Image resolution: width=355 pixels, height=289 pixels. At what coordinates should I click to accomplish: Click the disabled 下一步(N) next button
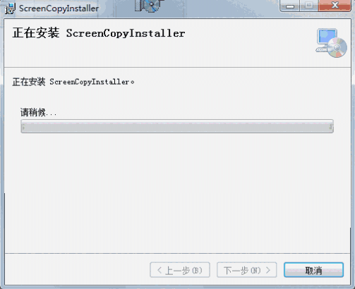[247, 270]
